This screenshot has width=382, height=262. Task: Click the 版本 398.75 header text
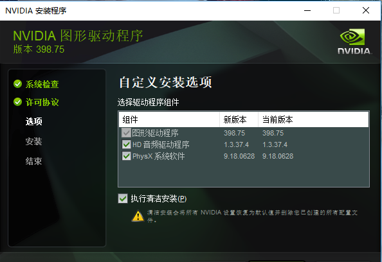tap(39, 49)
